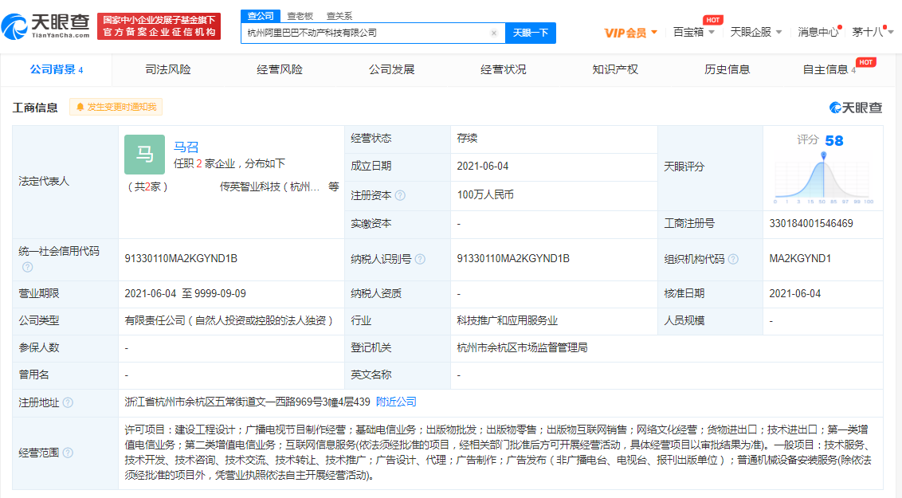This screenshot has width=902, height=498.
Task: Click organization code MA2KGYND1
Action: [x=800, y=259]
